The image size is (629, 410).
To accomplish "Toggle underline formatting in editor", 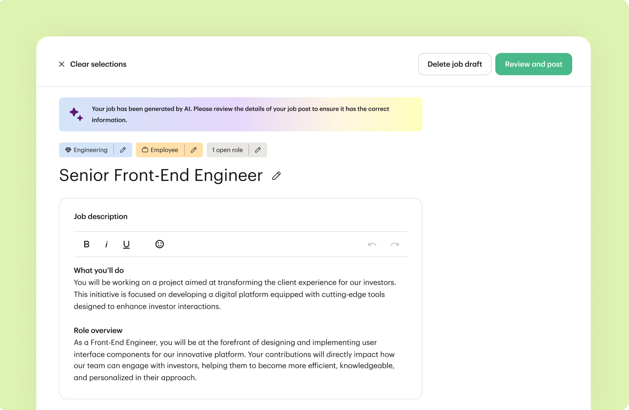I will point(126,244).
